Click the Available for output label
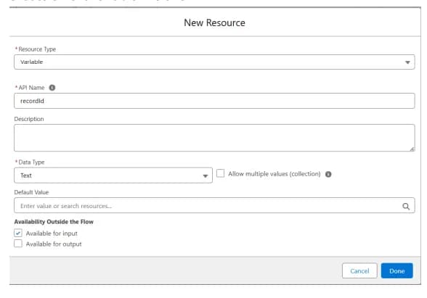427x298 pixels. coord(54,244)
